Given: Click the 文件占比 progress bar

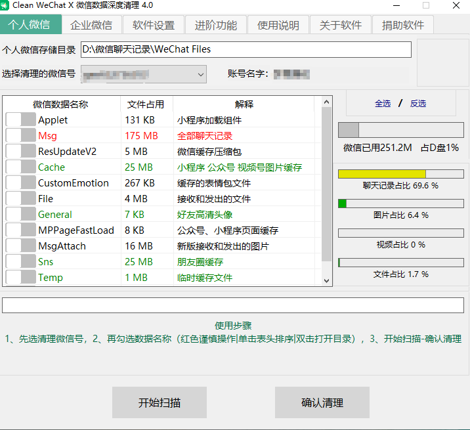Looking at the screenshot, I should (x=401, y=263).
